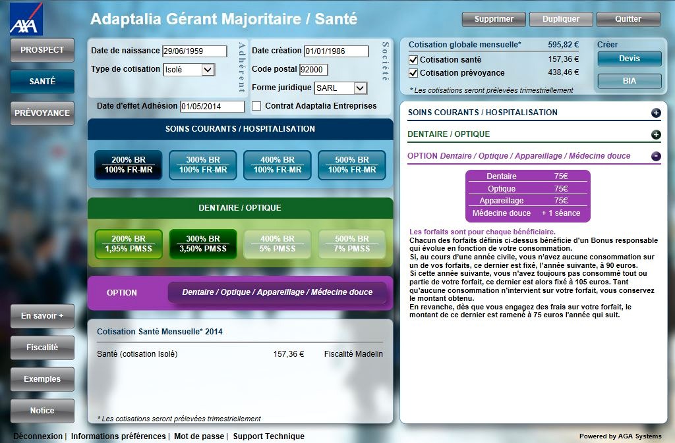
Task: Click the Quitter button
Action: (628, 19)
